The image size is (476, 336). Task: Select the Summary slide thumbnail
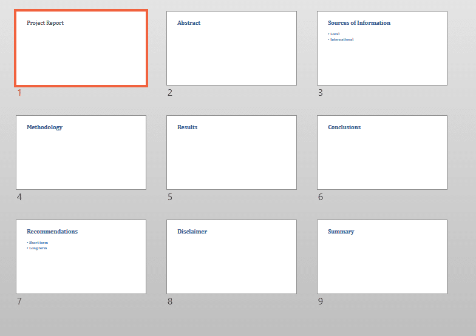382,257
